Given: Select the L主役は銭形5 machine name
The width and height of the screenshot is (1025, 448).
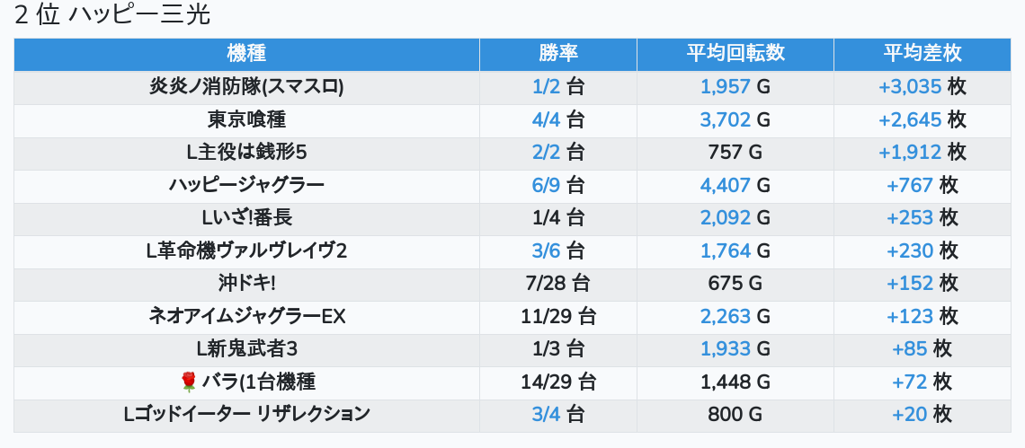Looking at the screenshot, I should click(246, 153).
